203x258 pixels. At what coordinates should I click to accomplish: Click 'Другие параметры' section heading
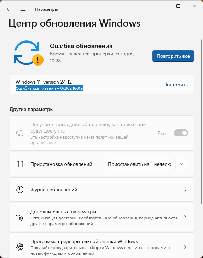(31, 109)
